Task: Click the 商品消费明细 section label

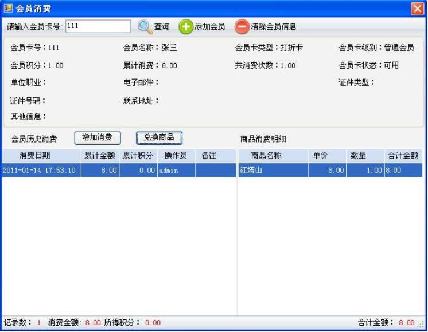Action: (x=263, y=139)
